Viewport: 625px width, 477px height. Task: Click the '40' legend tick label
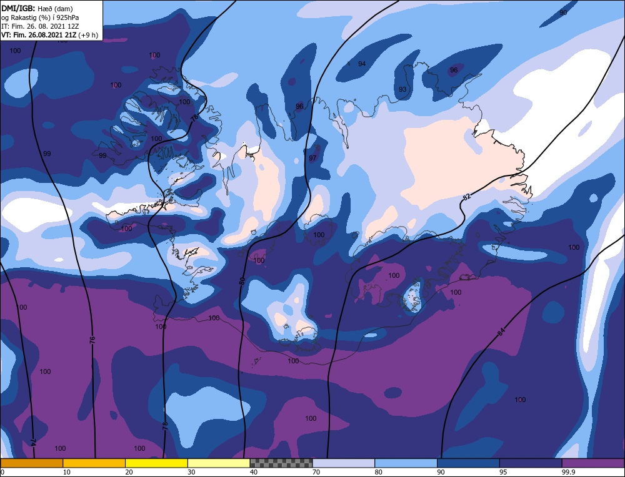pos(254,472)
